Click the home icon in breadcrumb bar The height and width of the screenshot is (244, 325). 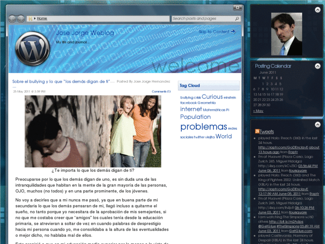30,18
